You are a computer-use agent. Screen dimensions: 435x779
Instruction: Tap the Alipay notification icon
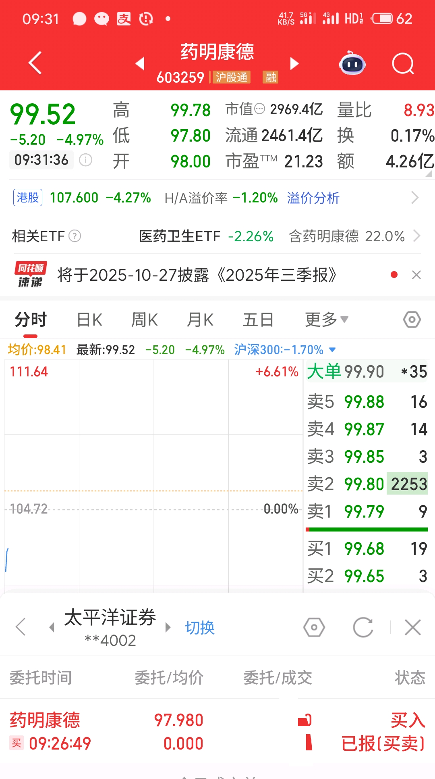[x=124, y=19]
